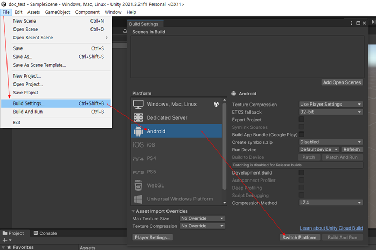Screen dimensions: 376x250
Task: Click the Favorites star icon
Action: coord(9,247)
